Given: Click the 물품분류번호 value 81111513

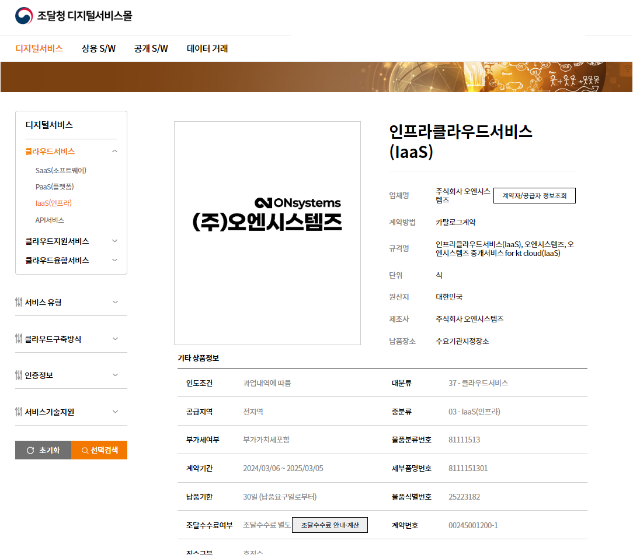Looking at the screenshot, I should [464, 440].
